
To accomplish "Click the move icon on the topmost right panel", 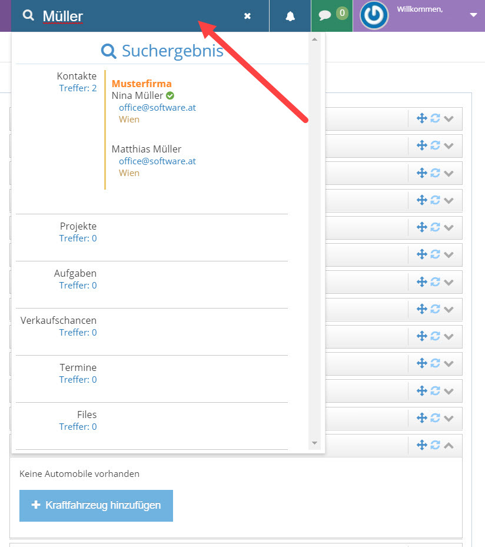I will pos(422,118).
